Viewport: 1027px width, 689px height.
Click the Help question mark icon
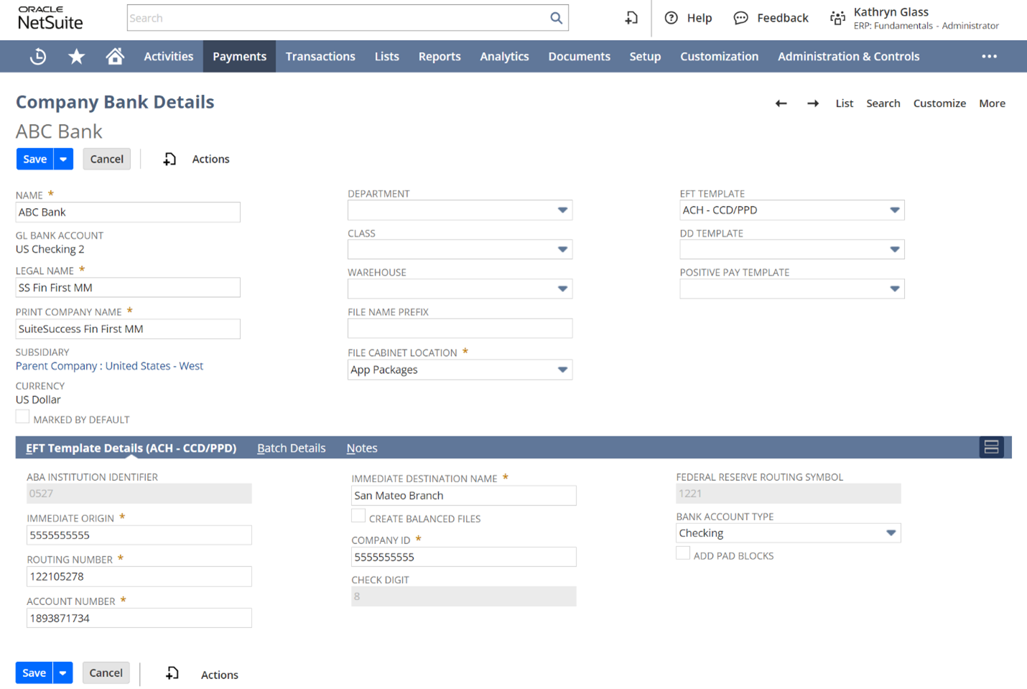coord(670,17)
